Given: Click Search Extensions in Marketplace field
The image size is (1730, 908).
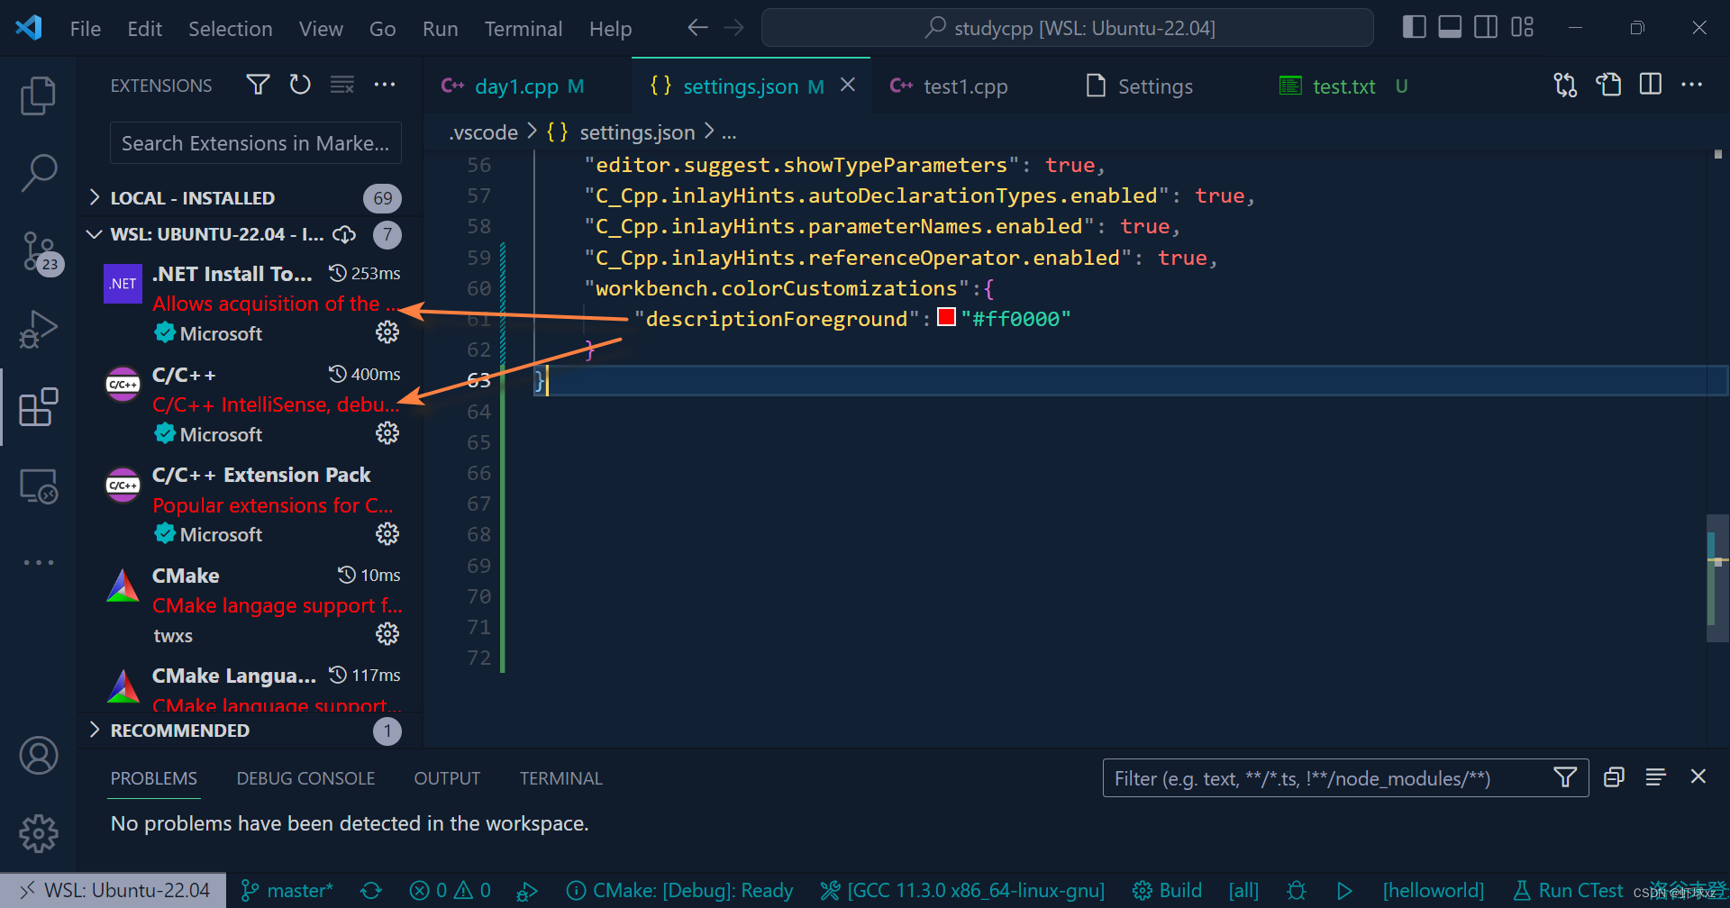Looking at the screenshot, I should [x=256, y=143].
